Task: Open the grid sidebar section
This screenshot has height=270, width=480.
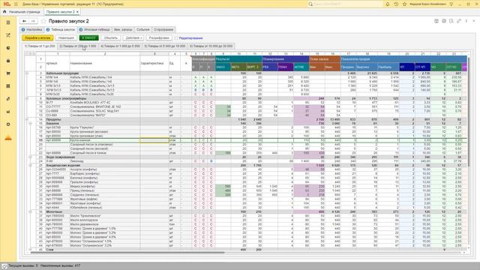Action: tap(8, 86)
